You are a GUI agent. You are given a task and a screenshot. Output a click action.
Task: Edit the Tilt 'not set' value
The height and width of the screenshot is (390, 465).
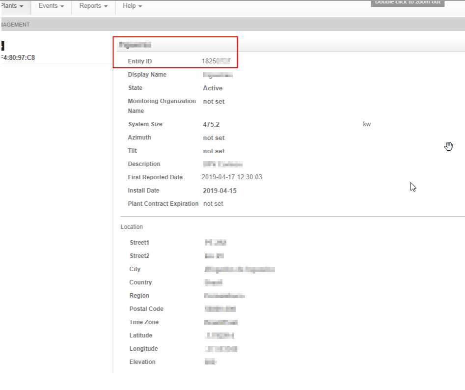(214, 151)
